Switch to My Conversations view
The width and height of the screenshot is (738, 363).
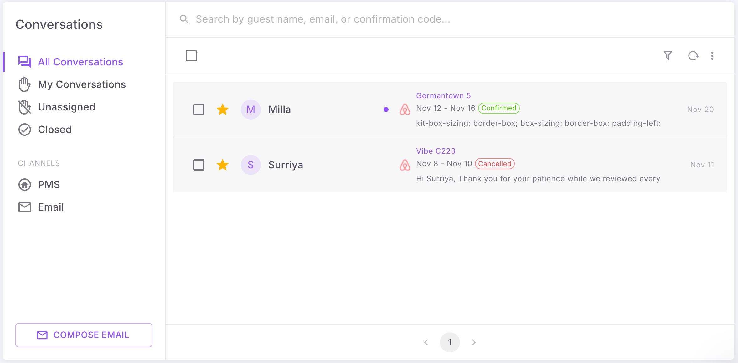point(82,84)
